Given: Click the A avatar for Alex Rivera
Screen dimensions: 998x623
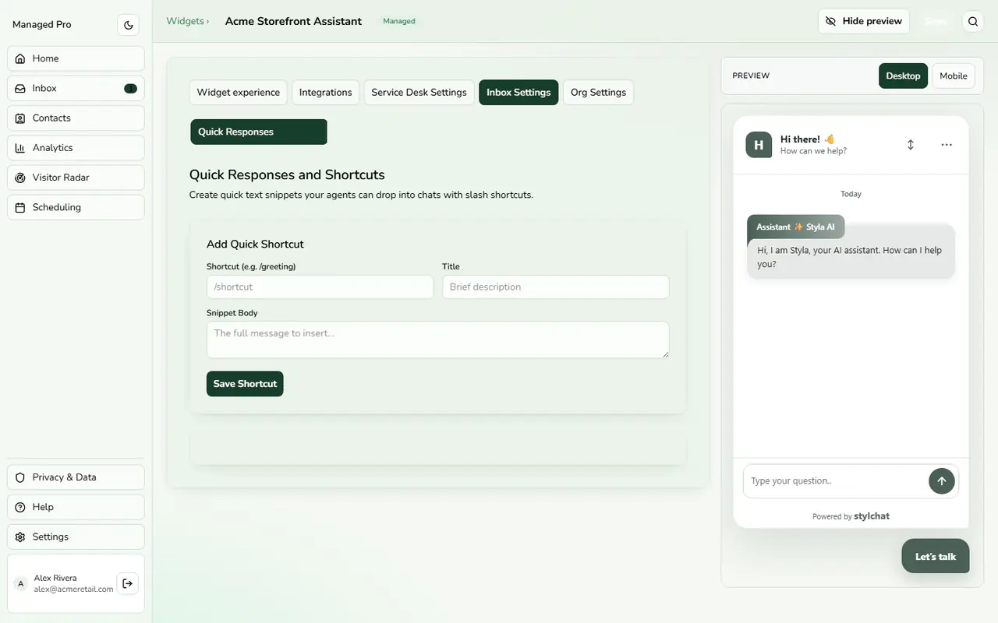Looking at the screenshot, I should pos(21,583).
